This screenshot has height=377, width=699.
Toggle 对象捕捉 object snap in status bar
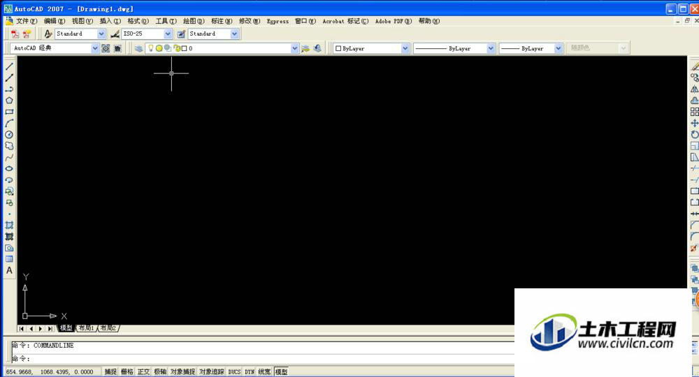[182, 371]
